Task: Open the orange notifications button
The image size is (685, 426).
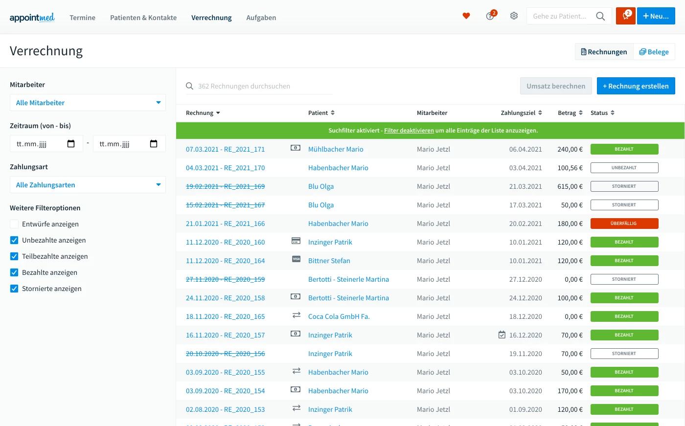Action: point(626,16)
